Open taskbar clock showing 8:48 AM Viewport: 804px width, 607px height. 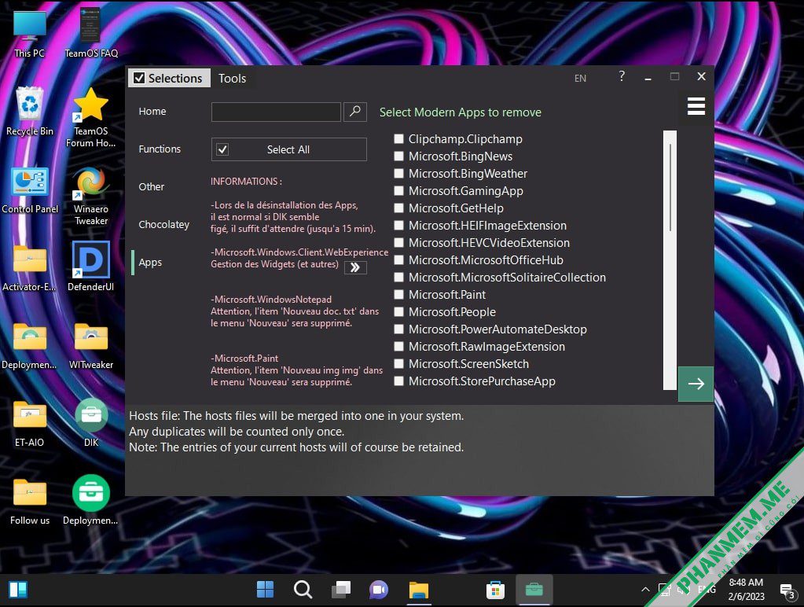[746, 590]
